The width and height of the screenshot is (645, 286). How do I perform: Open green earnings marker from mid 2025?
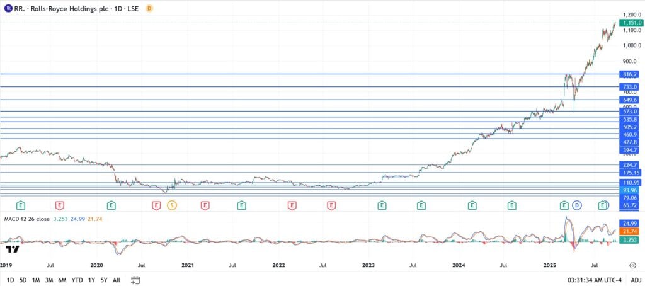(603, 205)
